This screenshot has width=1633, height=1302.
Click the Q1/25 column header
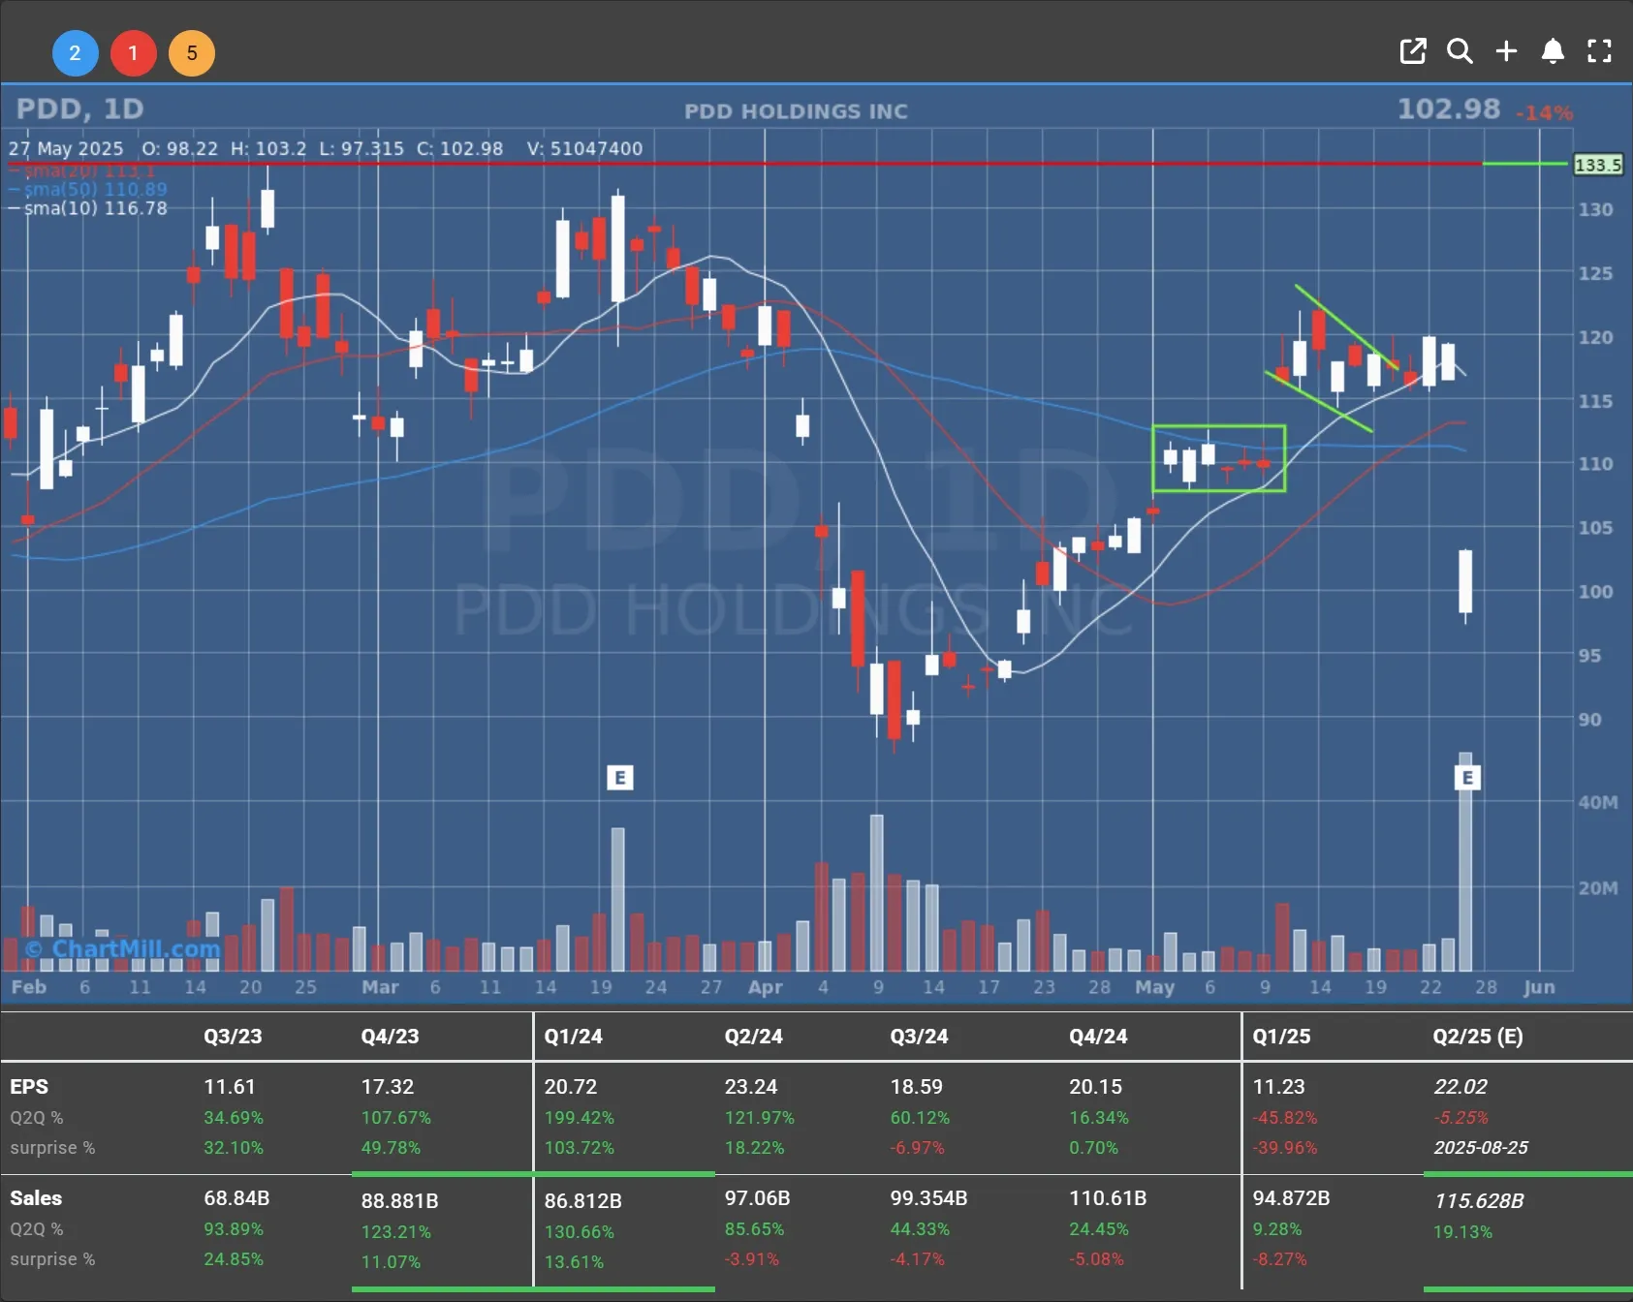coord(1281,1037)
